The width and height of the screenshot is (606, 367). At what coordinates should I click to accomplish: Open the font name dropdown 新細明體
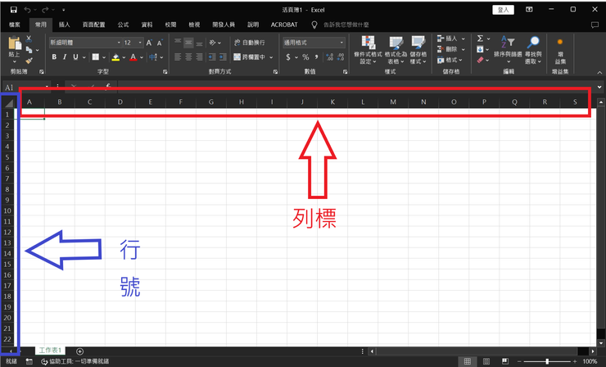(119, 43)
